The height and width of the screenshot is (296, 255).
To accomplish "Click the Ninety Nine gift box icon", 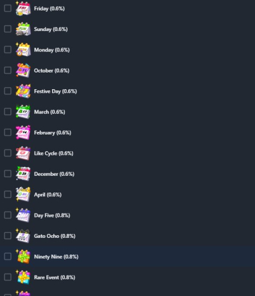I will point(23,256).
